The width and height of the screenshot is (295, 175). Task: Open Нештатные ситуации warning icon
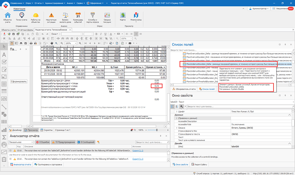click(x=51, y=17)
